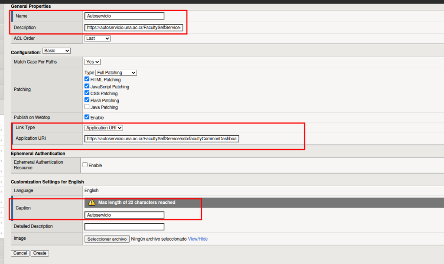The width and height of the screenshot is (444, 264).
Task: Open the Link Type dropdown
Action: (x=104, y=128)
